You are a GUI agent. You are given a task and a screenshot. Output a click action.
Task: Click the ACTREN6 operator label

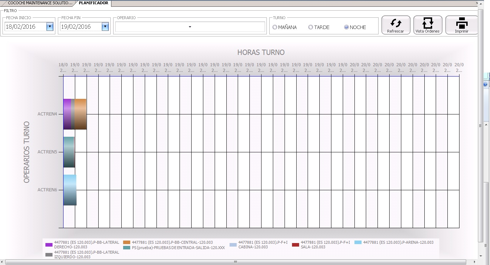(x=47, y=190)
